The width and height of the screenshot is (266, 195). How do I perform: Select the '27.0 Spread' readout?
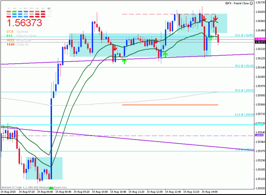(x=17, y=31)
